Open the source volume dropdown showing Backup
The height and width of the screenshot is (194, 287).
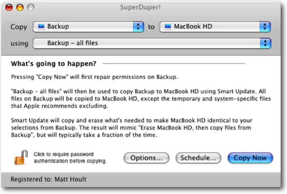pos(87,27)
